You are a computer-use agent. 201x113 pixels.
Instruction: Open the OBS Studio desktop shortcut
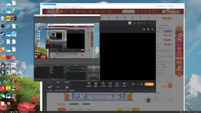[3, 26]
